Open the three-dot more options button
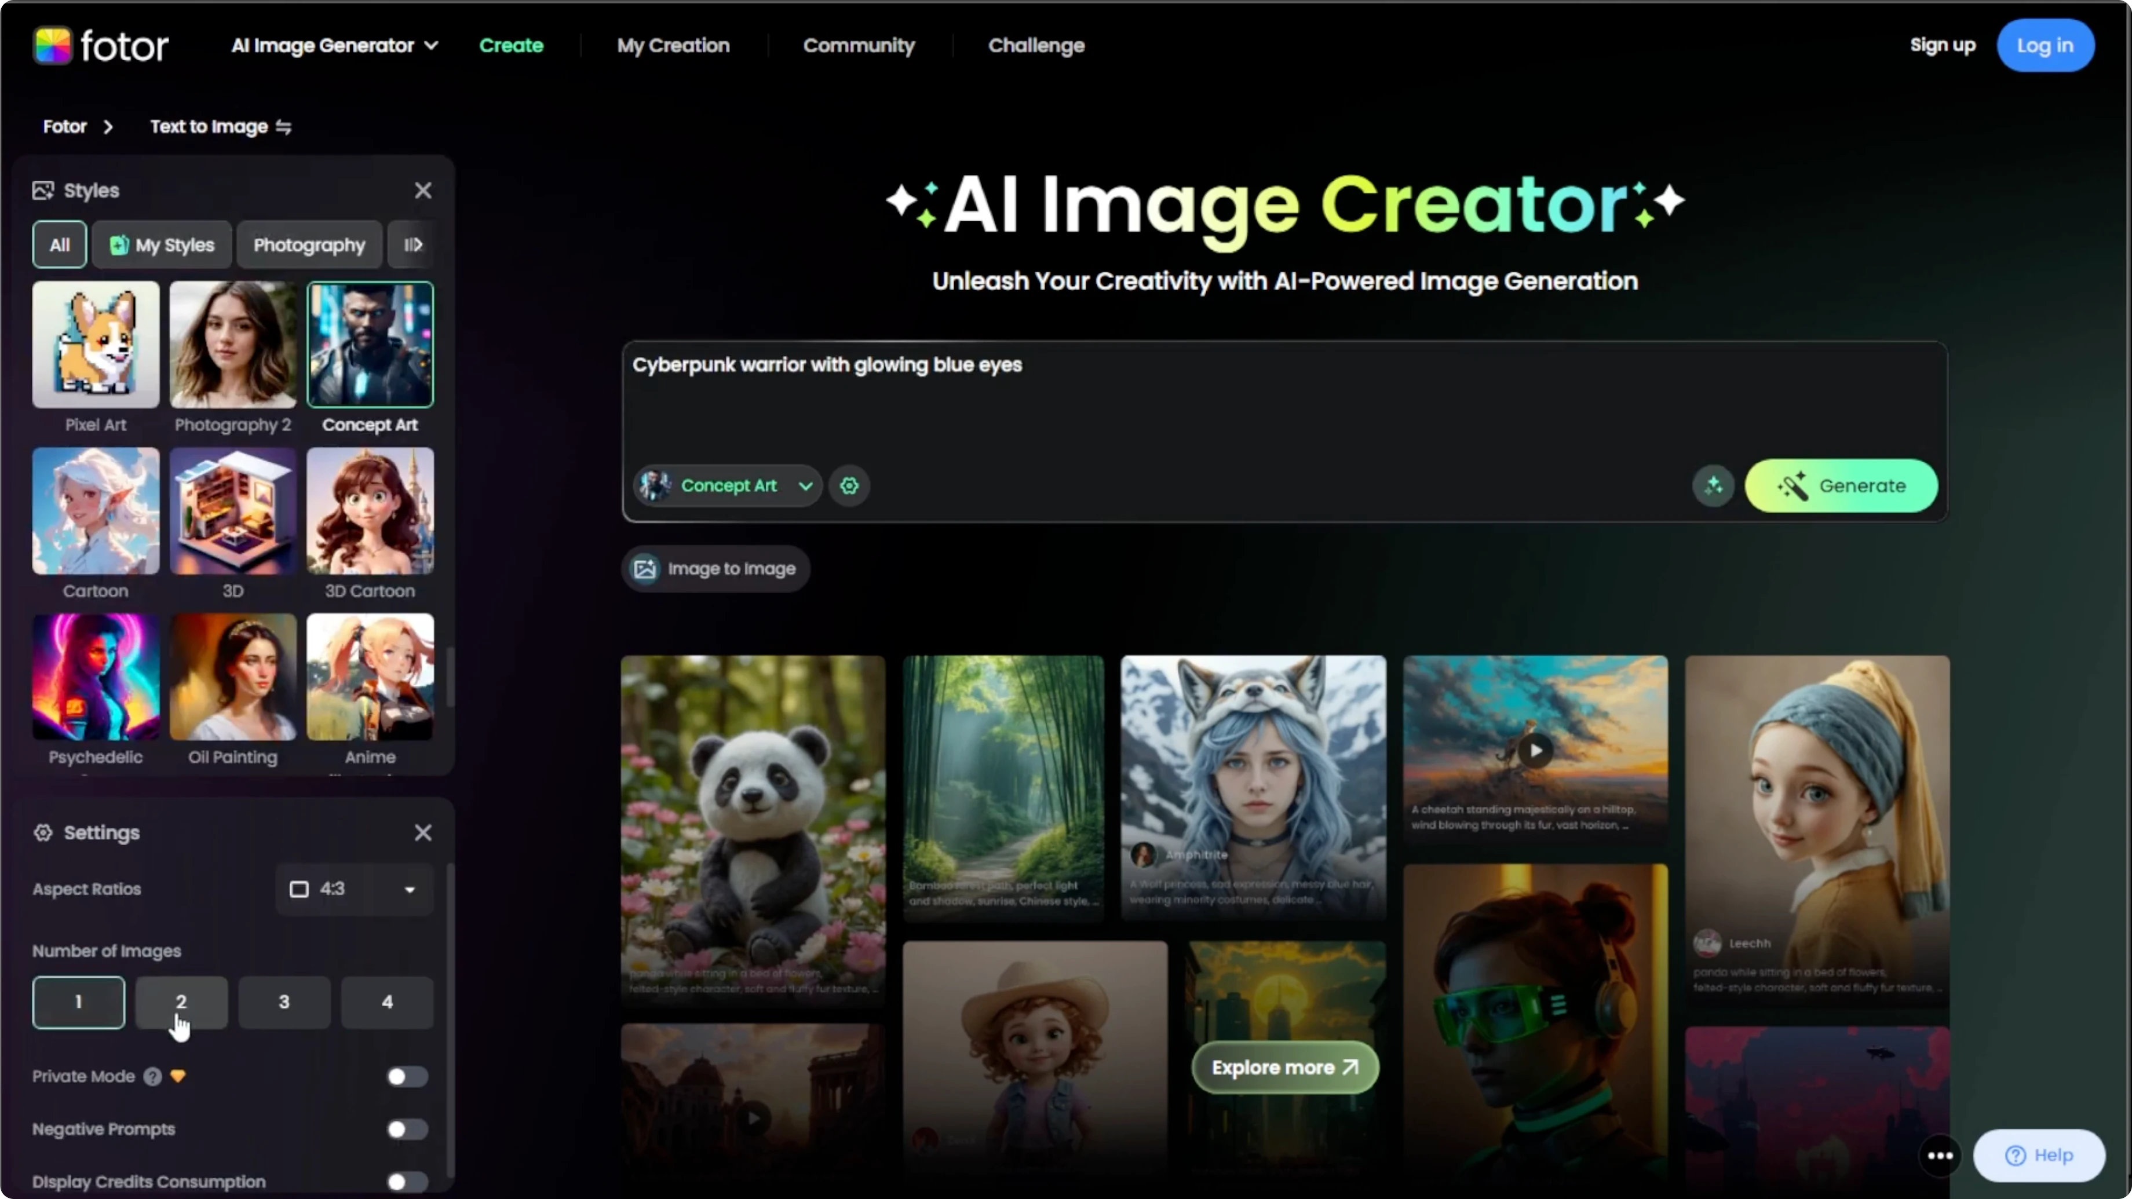This screenshot has height=1199, width=2132. (1940, 1156)
